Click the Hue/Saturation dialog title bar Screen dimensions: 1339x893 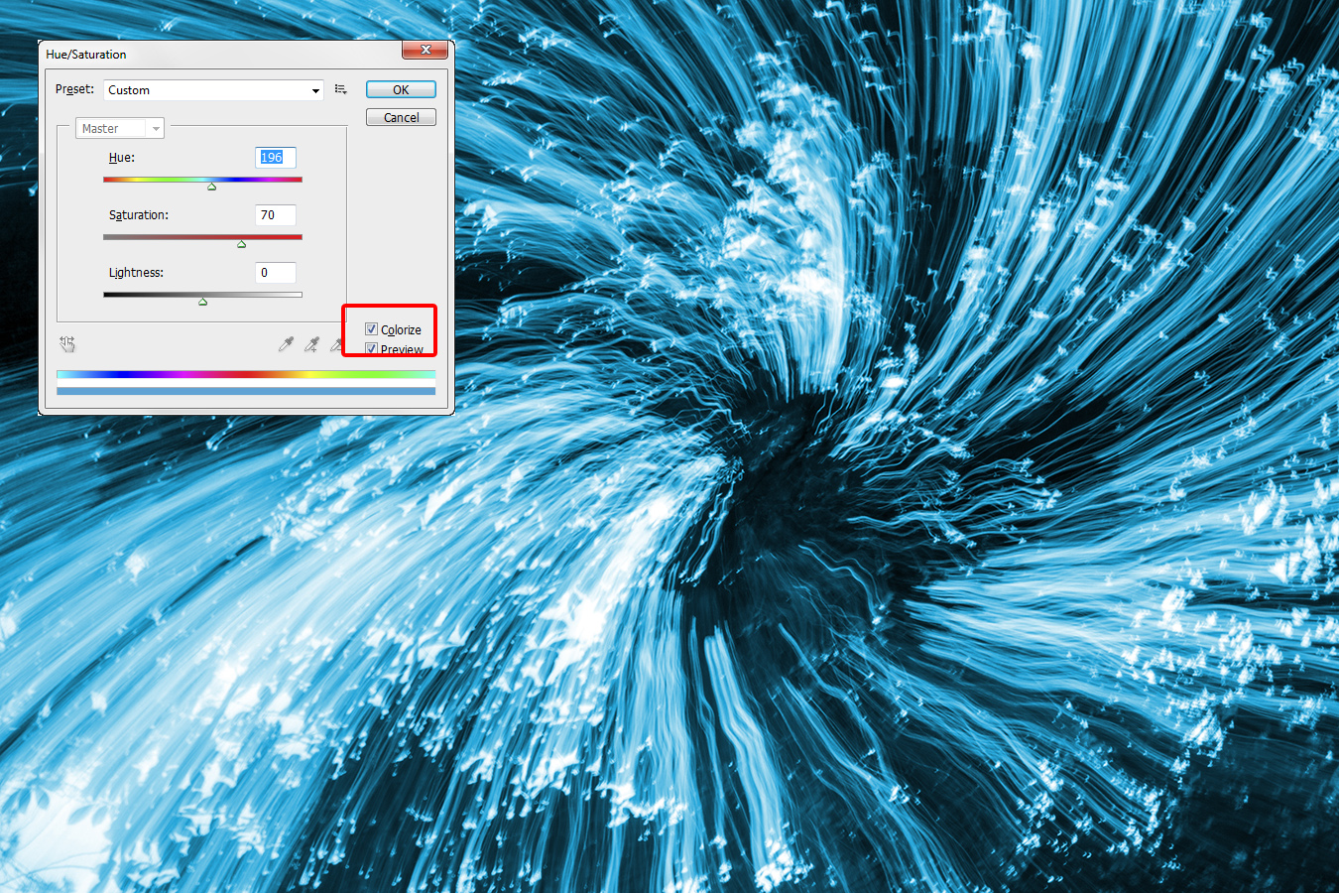point(220,54)
